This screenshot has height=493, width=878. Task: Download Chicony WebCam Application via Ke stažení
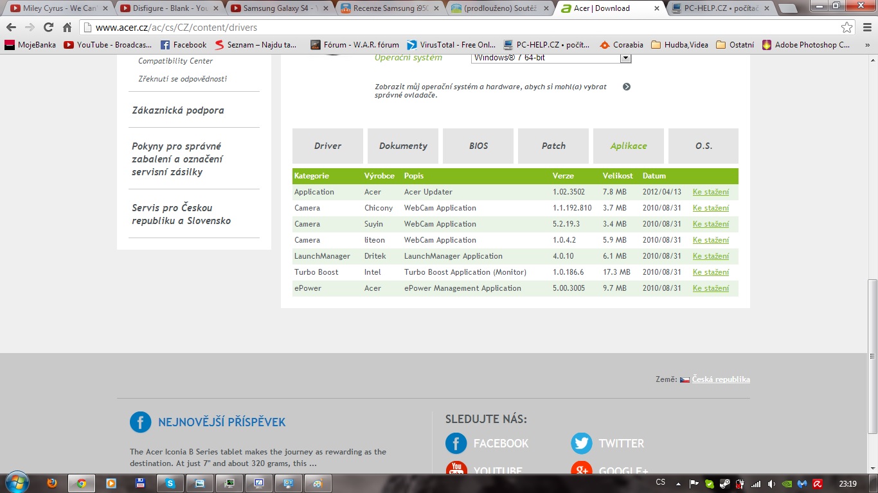(711, 208)
